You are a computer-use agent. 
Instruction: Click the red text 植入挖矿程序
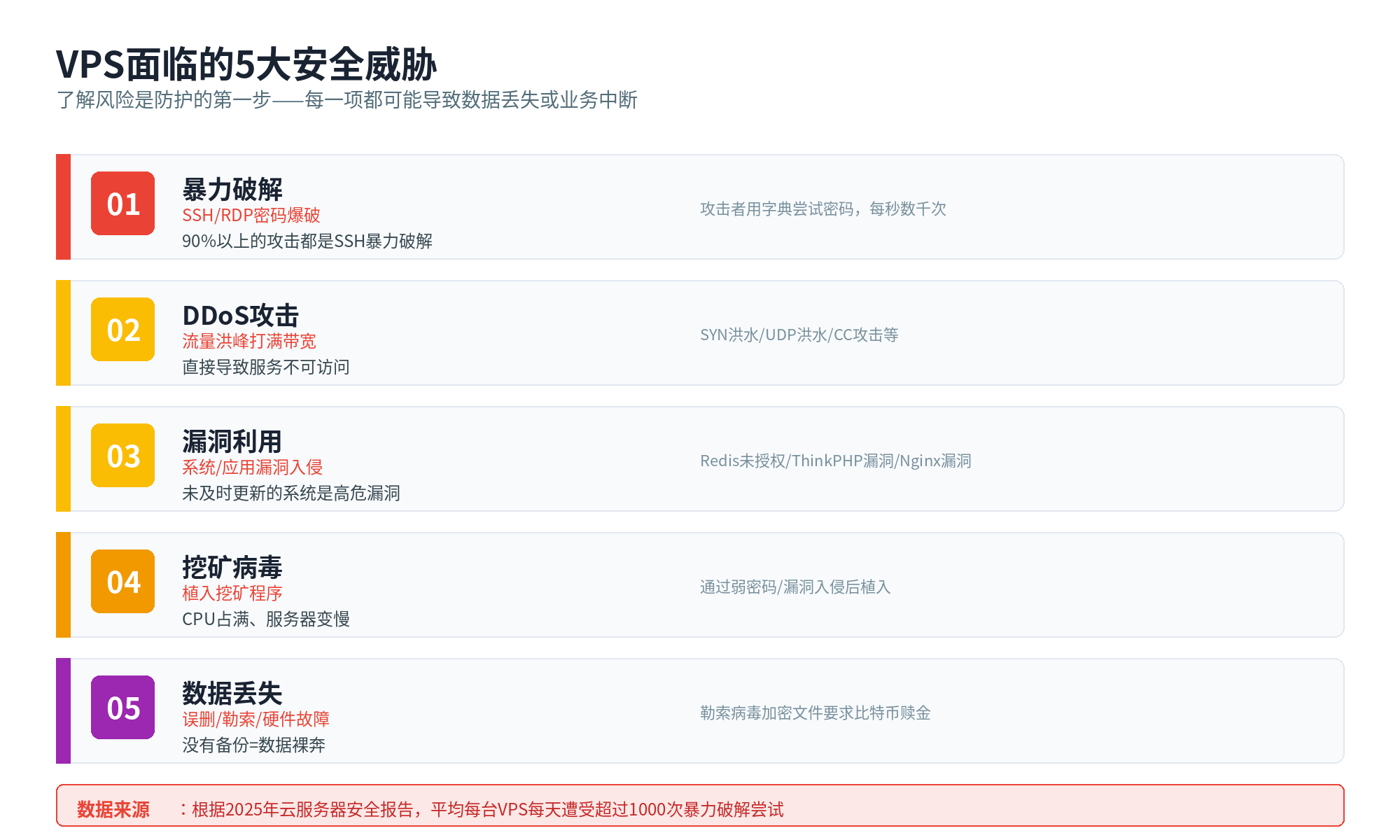(x=232, y=593)
